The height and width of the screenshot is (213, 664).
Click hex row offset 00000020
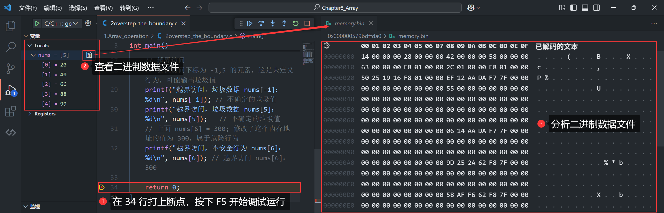339,78
